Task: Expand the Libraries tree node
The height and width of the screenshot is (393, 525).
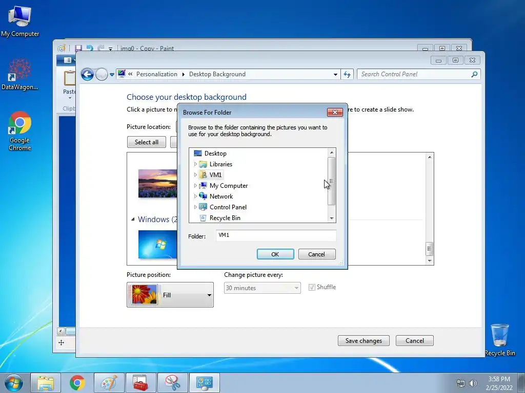Action: 195,164
